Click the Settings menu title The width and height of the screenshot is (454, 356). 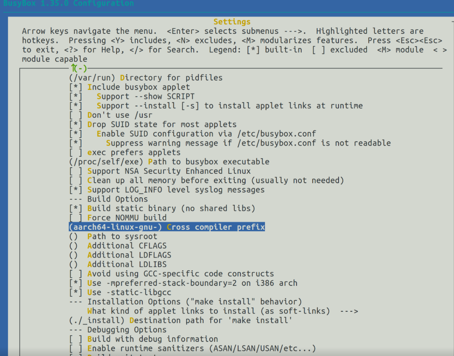(232, 22)
